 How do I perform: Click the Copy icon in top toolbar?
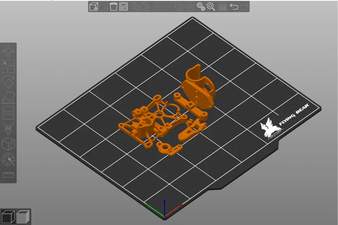[x=136, y=6]
